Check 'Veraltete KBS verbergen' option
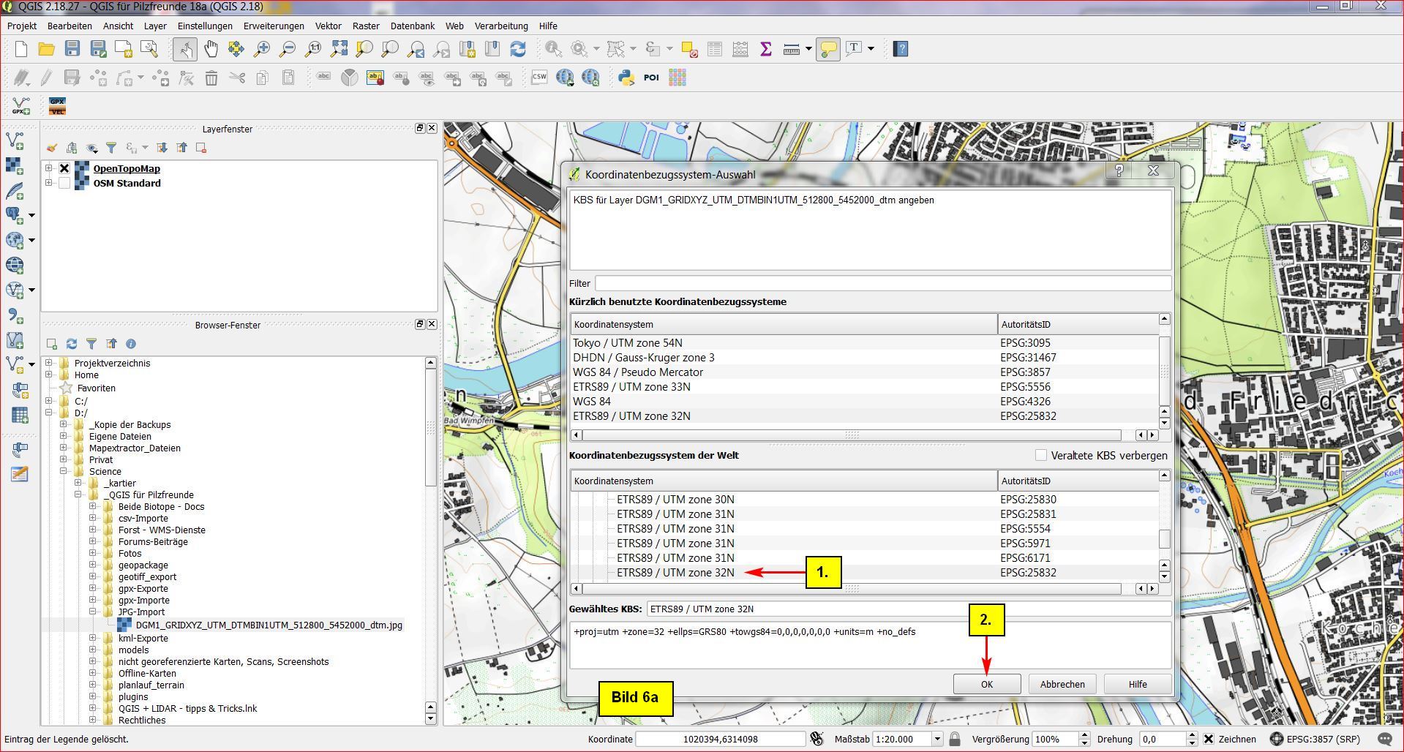Screen dimensions: 1404x752 pos(1041,455)
